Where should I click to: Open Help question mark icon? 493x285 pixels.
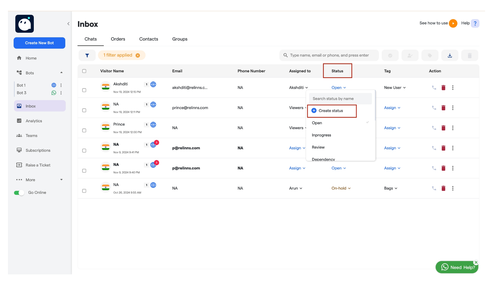pyautogui.click(x=475, y=23)
